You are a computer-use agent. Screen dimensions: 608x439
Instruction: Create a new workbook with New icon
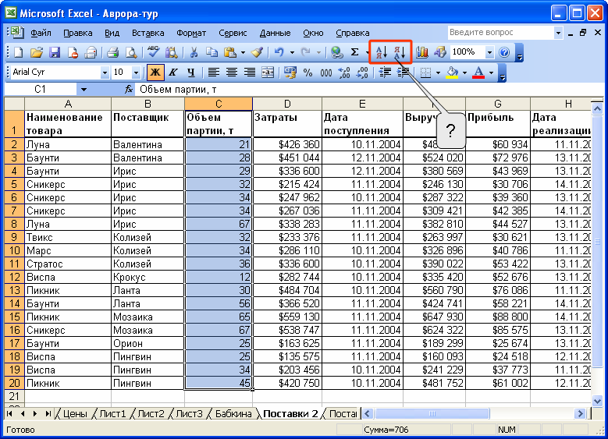[18, 52]
